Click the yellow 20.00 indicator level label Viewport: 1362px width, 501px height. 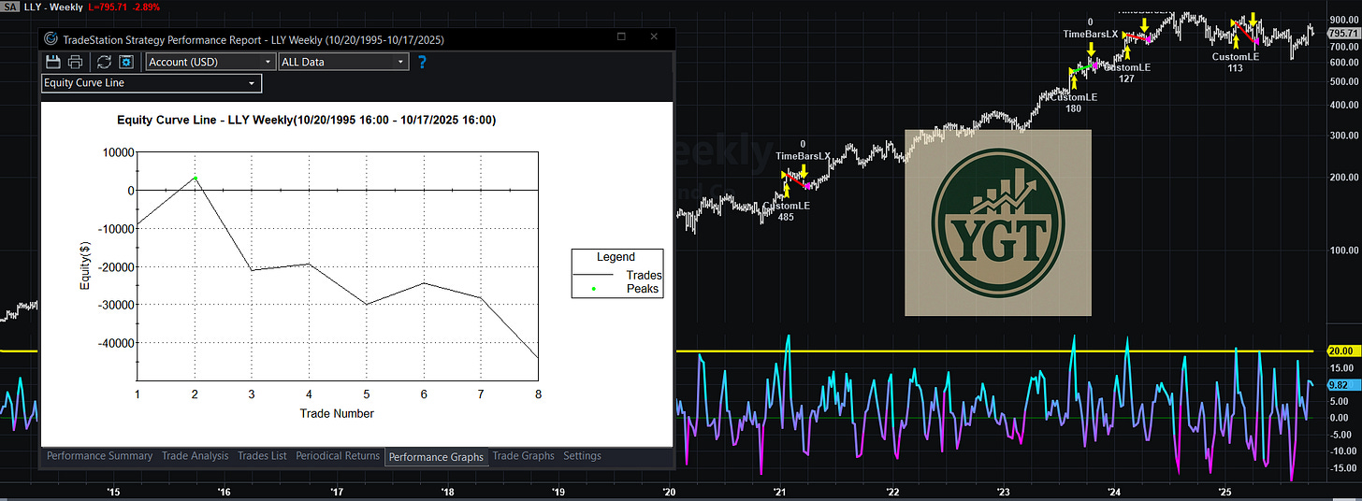[x=1338, y=351]
